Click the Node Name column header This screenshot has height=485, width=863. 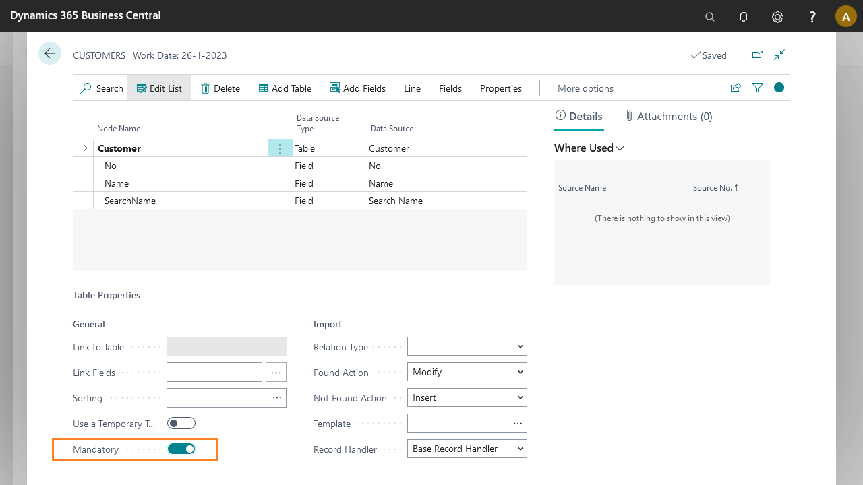(x=119, y=129)
